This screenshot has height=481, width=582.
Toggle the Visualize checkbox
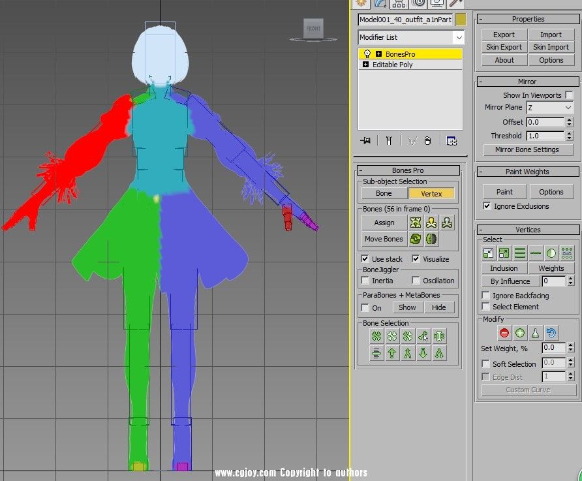point(416,258)
